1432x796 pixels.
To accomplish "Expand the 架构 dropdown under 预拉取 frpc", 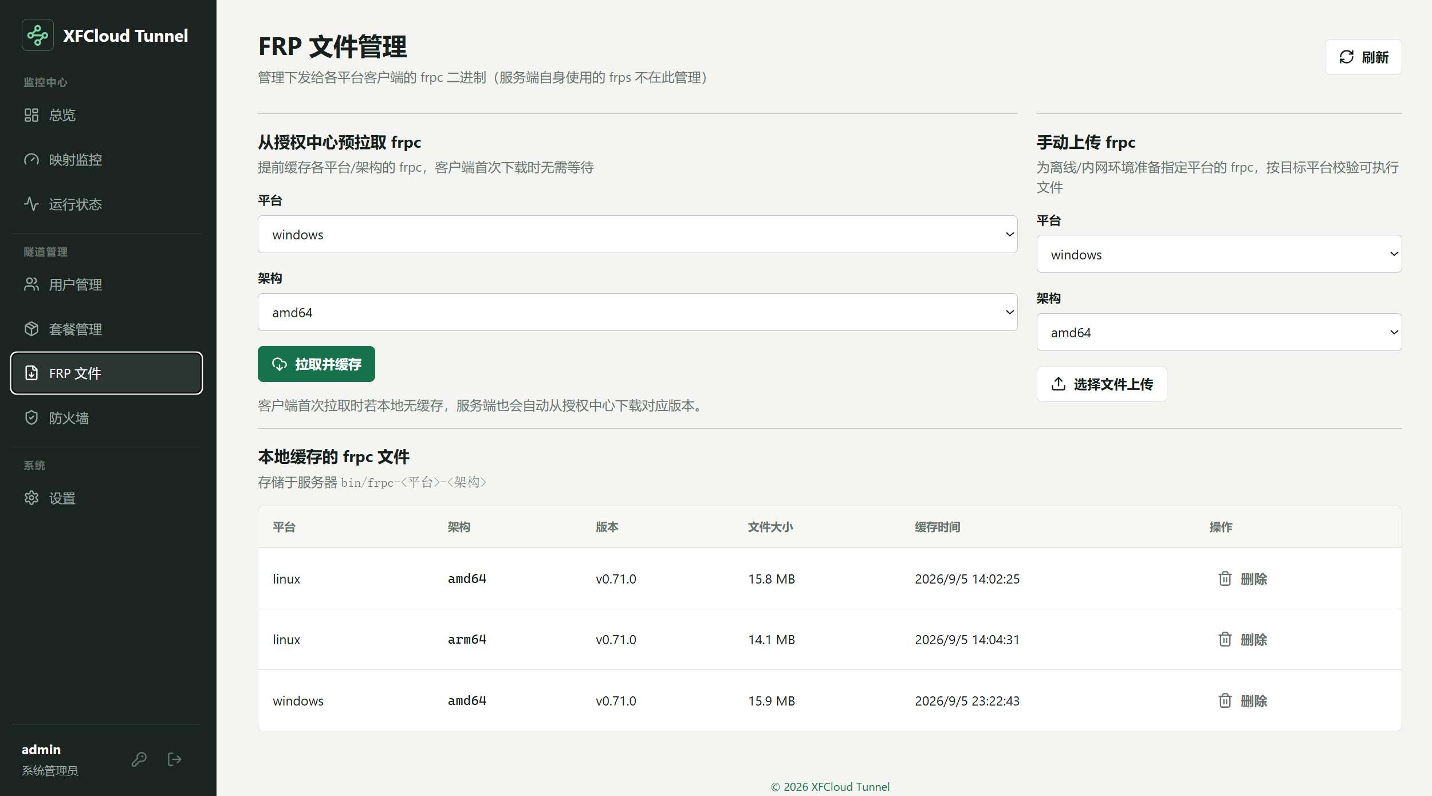I will coord(638,312).
